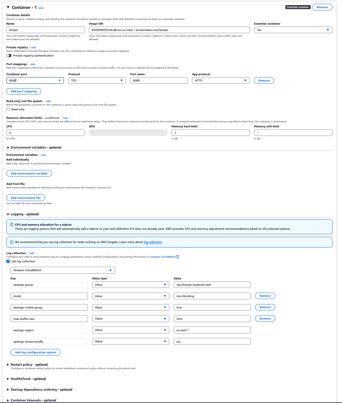Click Add log configuration option button
Screen dimensions: 342x403
coord(35,352)
